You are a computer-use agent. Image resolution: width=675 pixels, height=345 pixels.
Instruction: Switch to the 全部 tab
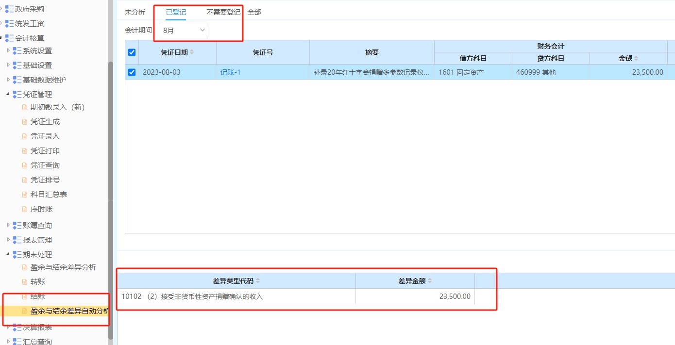(254, 13)
